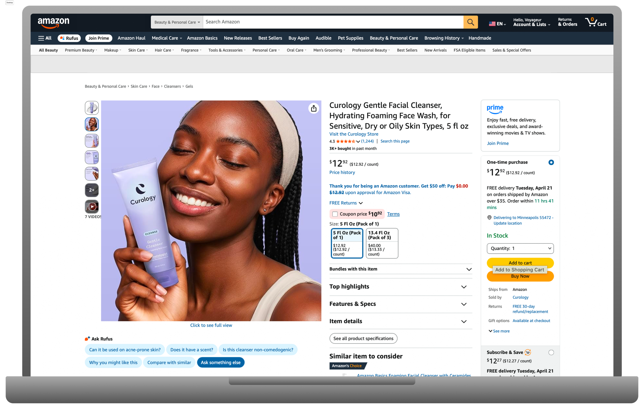
Task: Click the Amazon logo
Action: pos(54,22)
